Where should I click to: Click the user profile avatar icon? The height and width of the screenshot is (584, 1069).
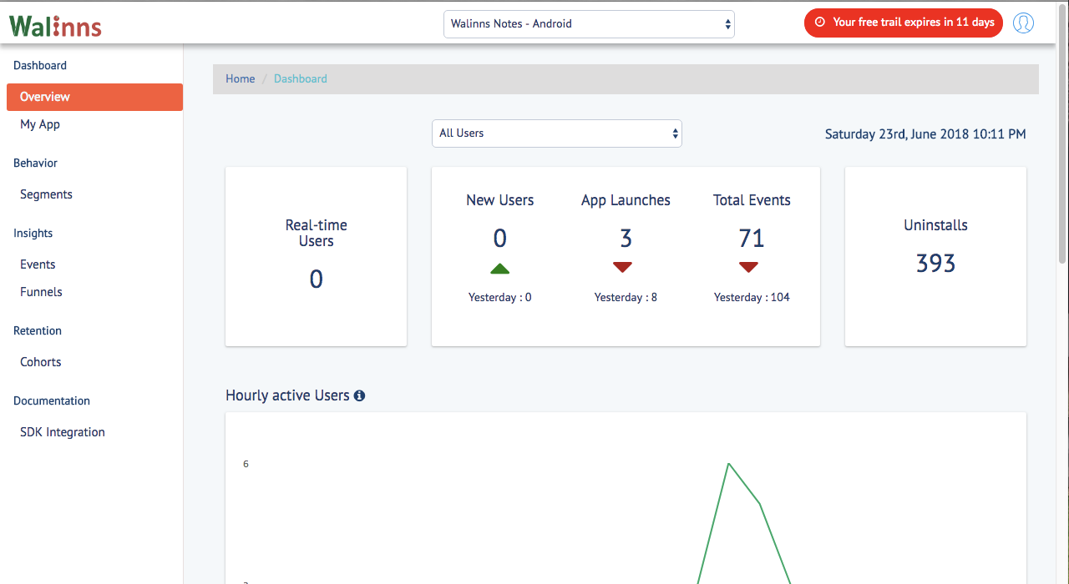coord(1023,23)
